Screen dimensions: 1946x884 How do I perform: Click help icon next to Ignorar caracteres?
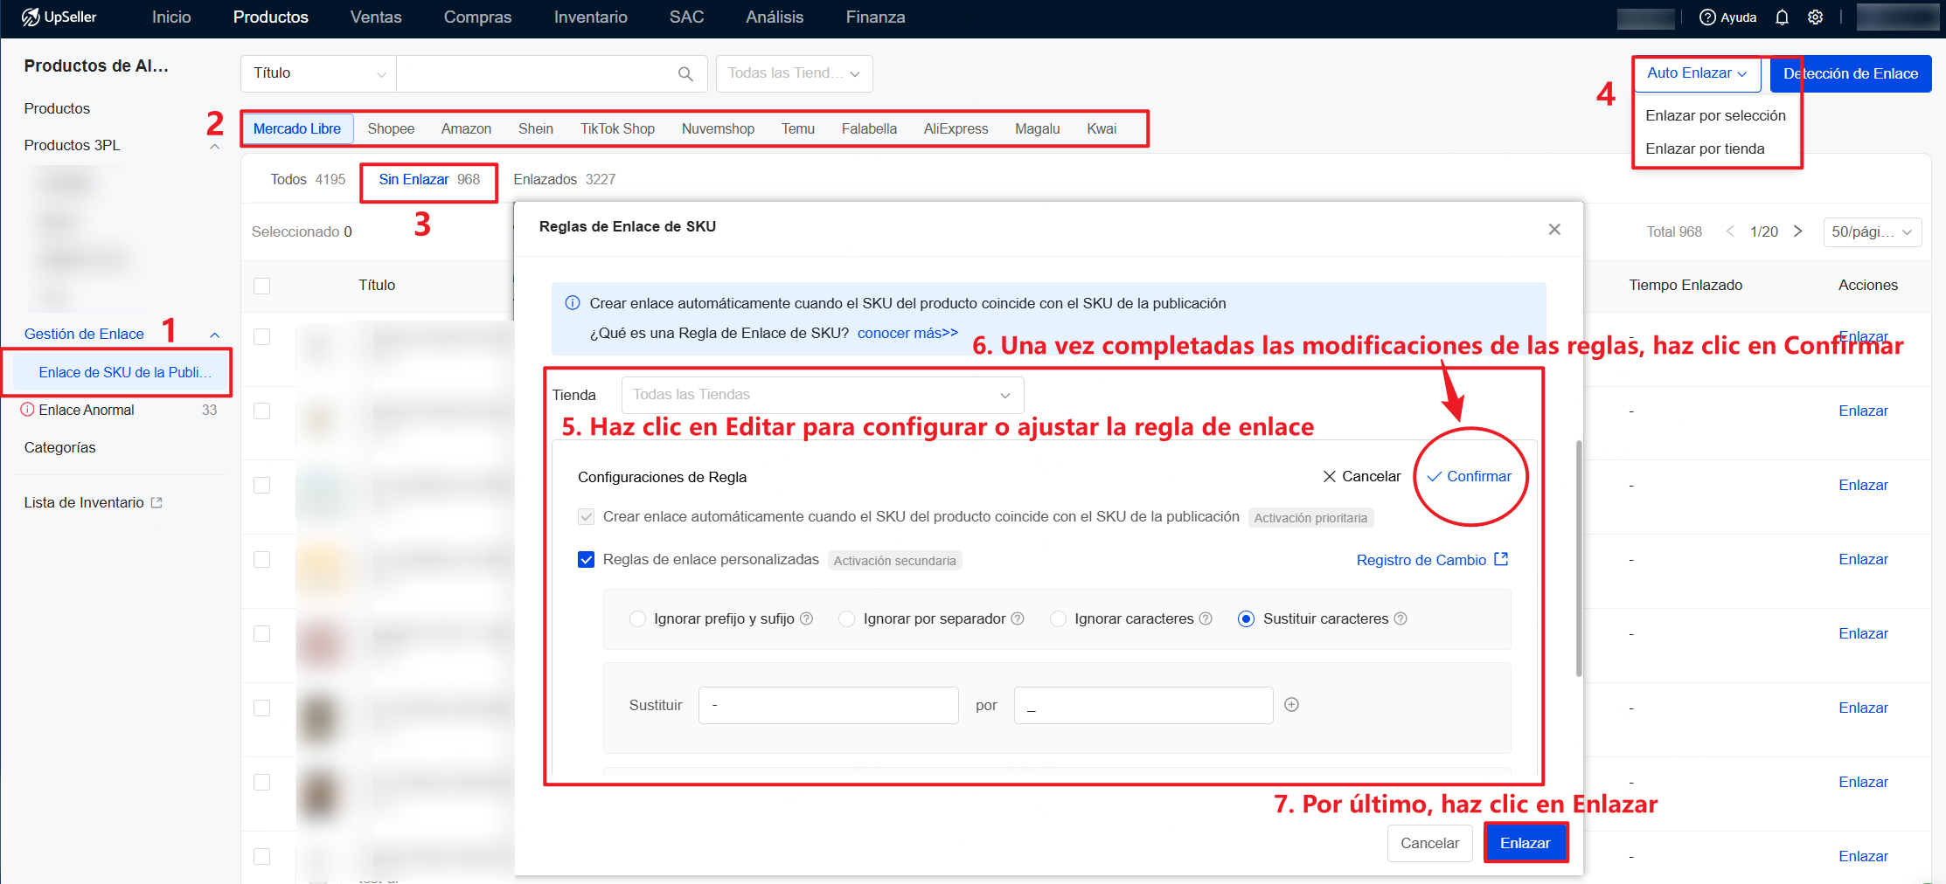(1206, 618)
